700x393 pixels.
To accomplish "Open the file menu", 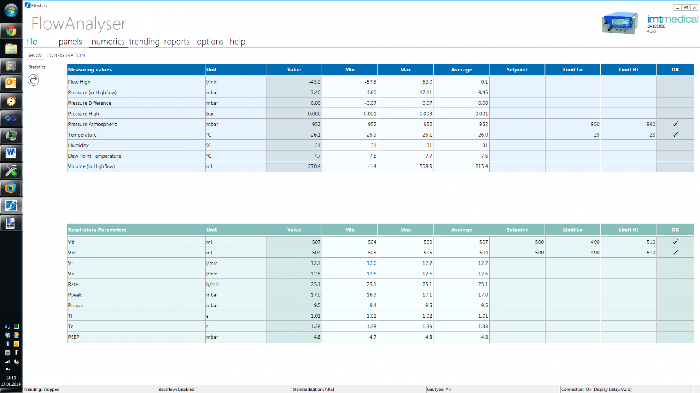I will tap(32, 42).
